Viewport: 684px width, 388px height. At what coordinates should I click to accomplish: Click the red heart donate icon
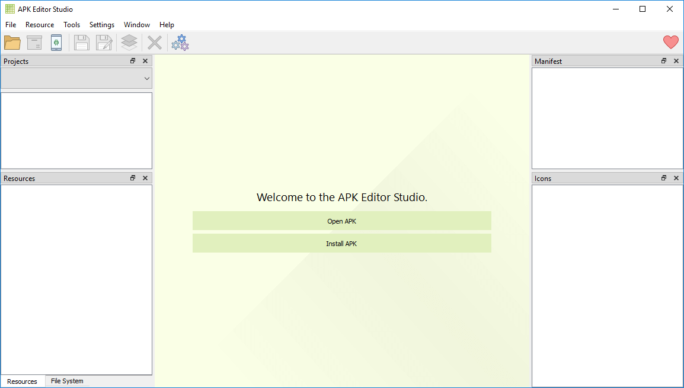(670, 42)
